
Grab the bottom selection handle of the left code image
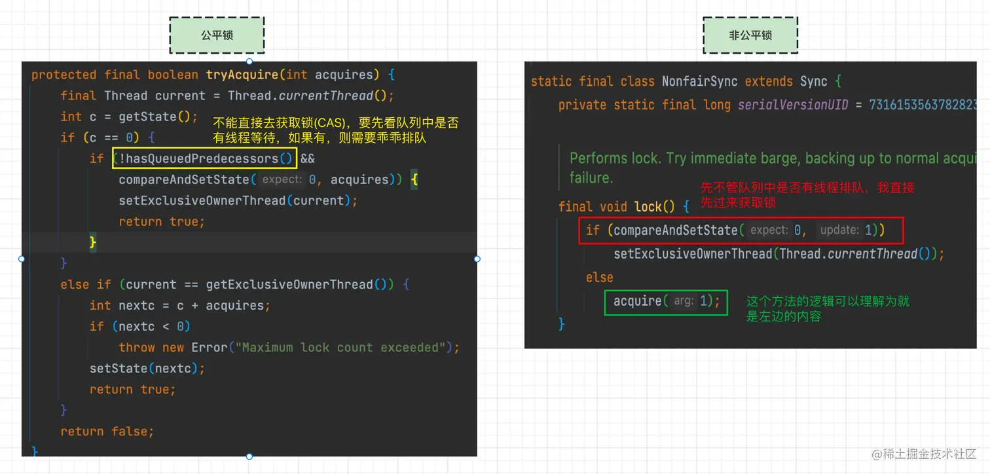click(x=249, y=456)
